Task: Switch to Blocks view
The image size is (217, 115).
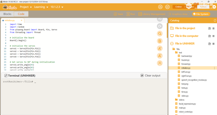Action: [x=7, y=14]
